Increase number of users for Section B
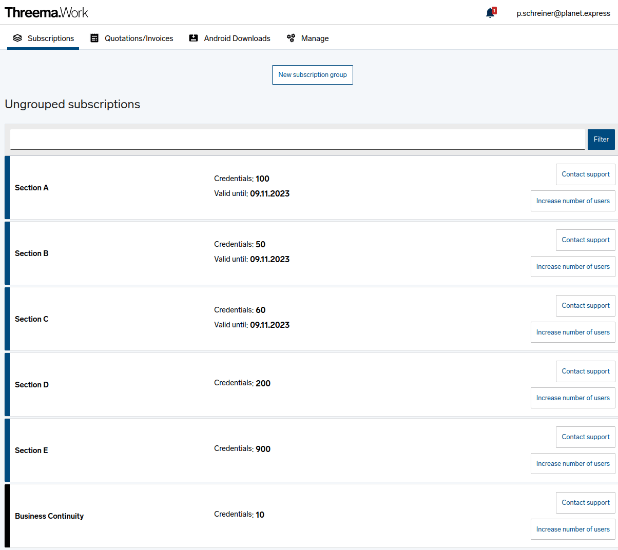The height and width of the screenshot is (550, 618). tap(573, 267)
